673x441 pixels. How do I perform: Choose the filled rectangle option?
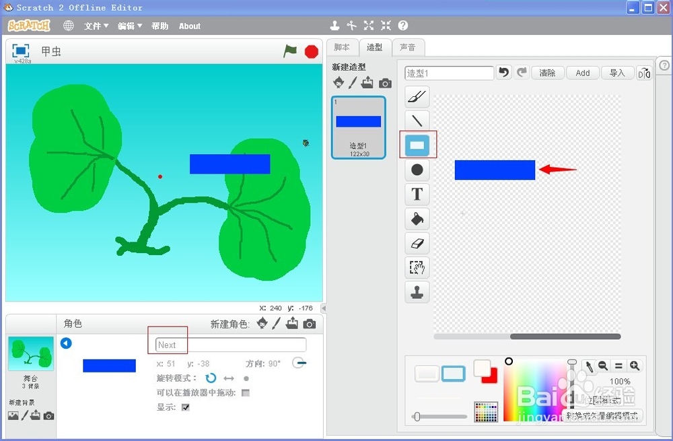(x=427, y=374)
